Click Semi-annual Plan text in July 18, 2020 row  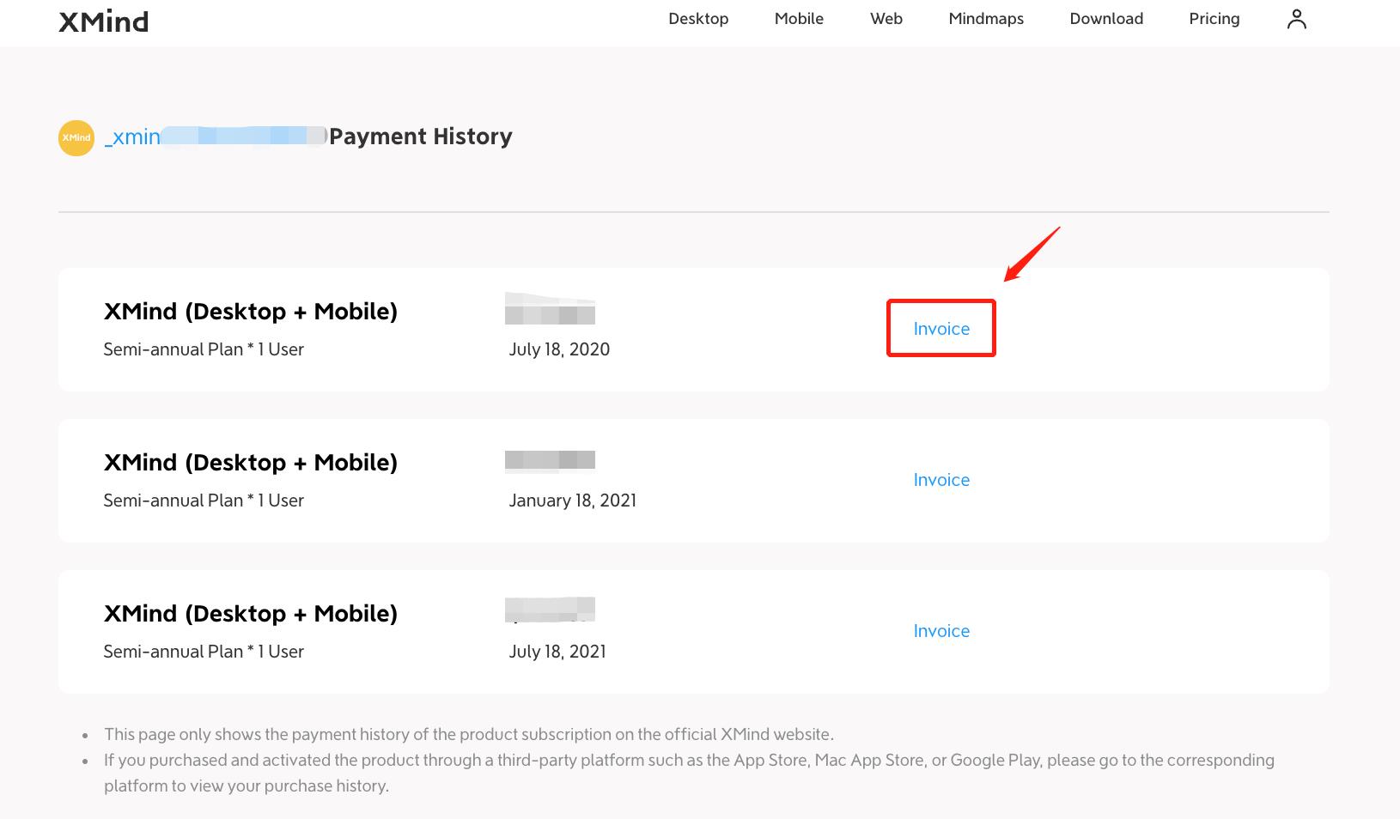(x=204, y=349)
